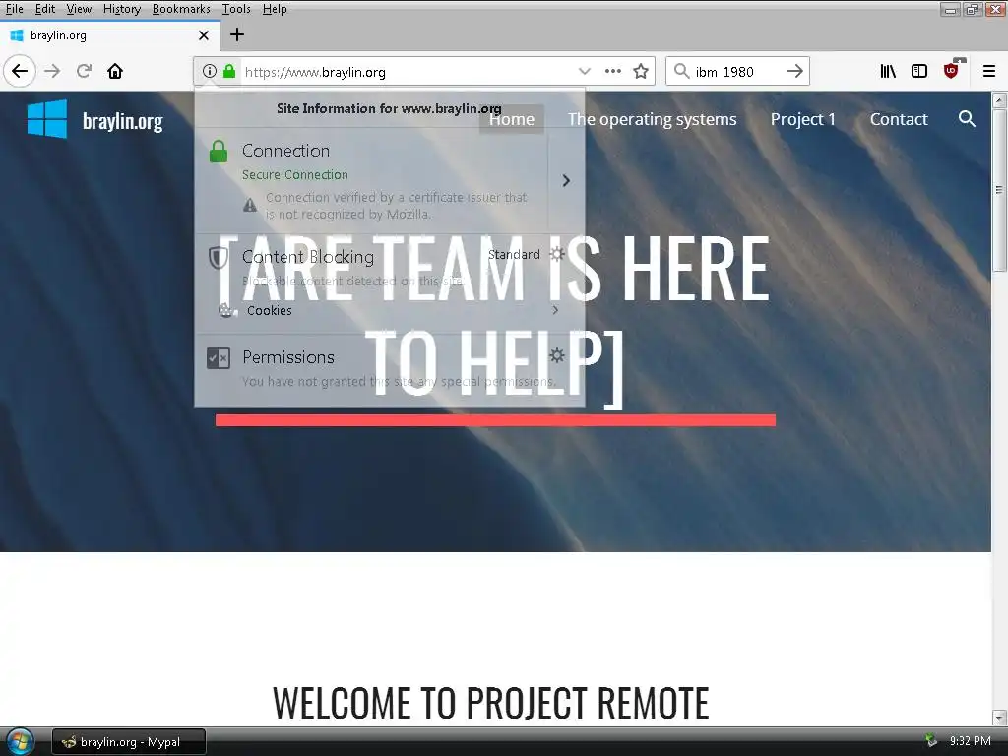Image resolution: width=1008 pixels, height=756 pixels.
Task: Open the Tools menu
Action: (236, 9)
